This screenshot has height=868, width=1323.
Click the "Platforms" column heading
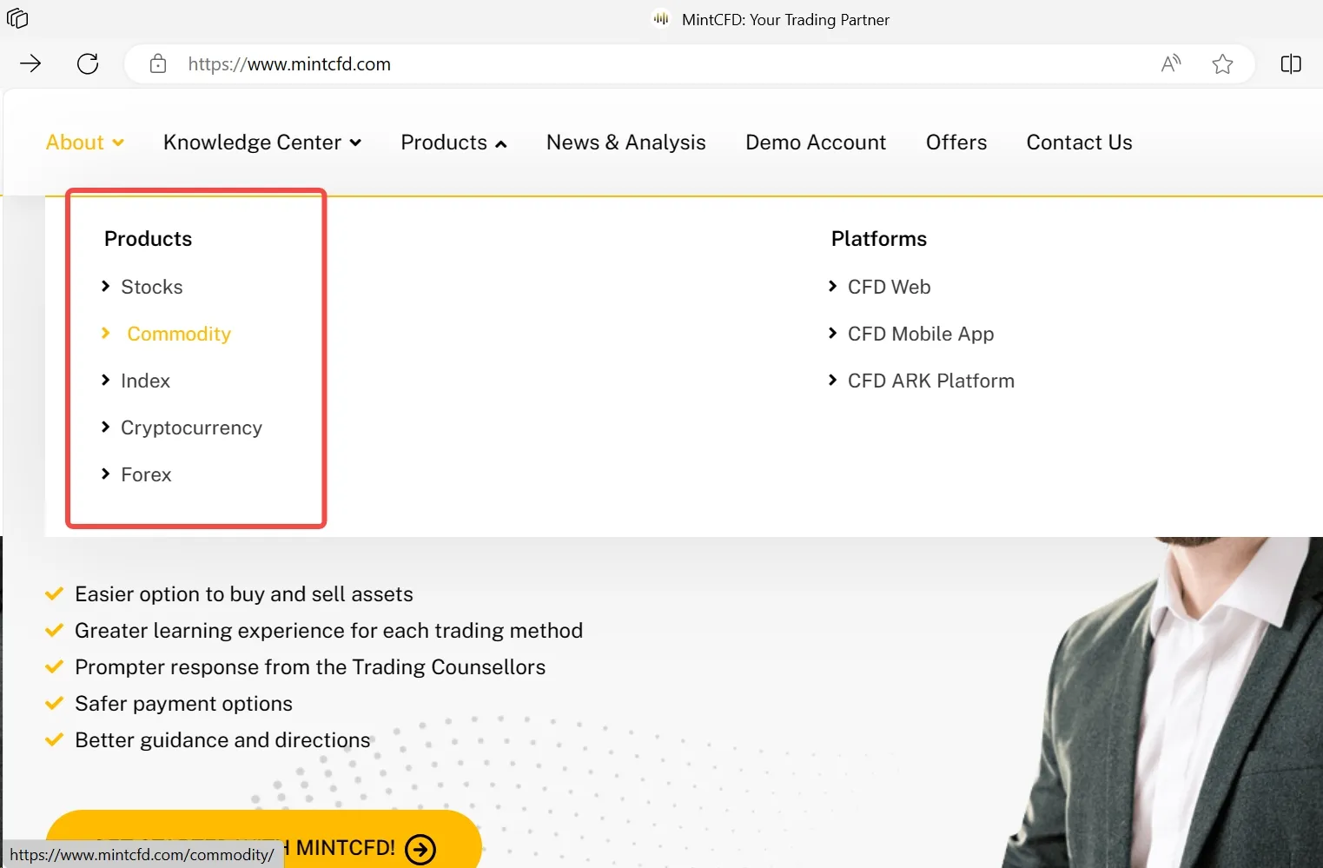click(879, 239)
